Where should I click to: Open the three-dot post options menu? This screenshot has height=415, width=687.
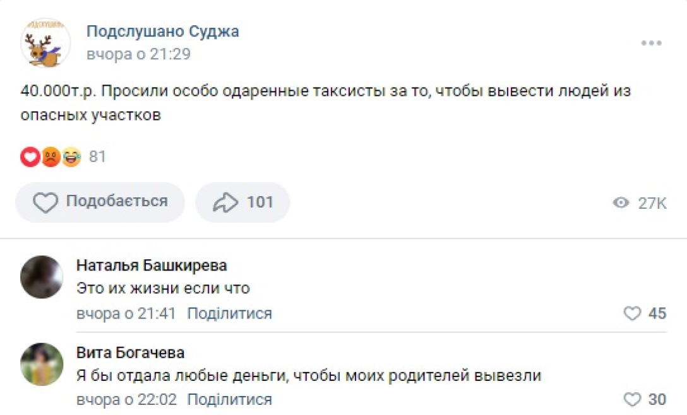point(650,43)
